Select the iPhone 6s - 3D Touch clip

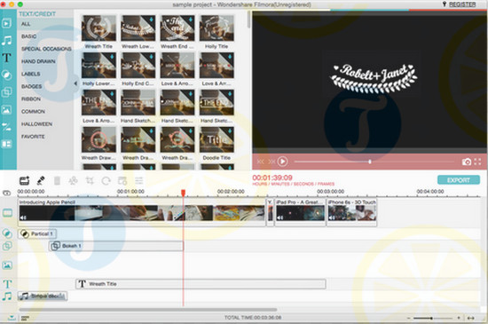pos(351,212)
